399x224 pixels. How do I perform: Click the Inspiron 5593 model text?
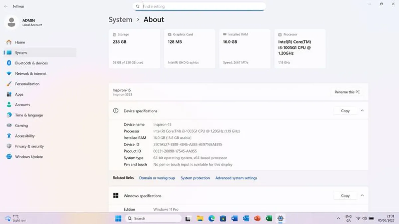coord(122,95)
